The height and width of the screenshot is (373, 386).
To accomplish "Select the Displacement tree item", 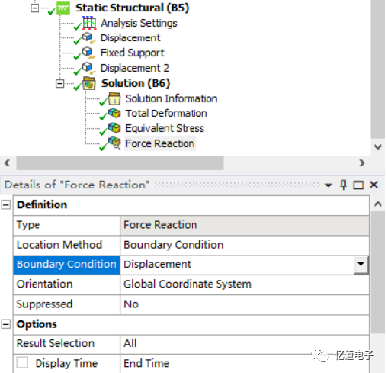I will coord(130,37).
